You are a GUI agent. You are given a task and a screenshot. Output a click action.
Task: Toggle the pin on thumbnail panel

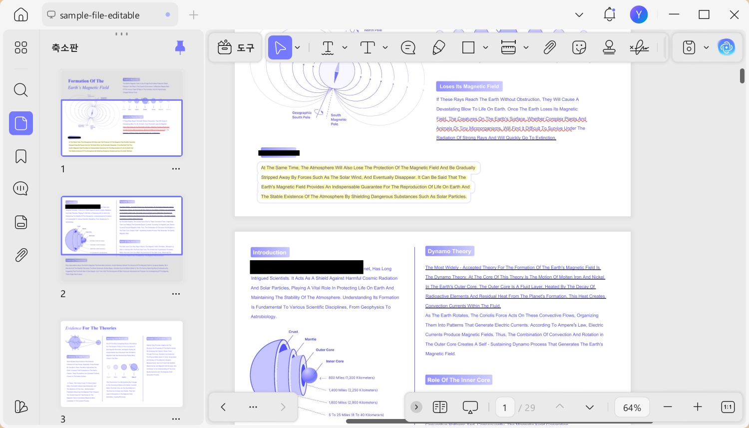coord(180,47)
